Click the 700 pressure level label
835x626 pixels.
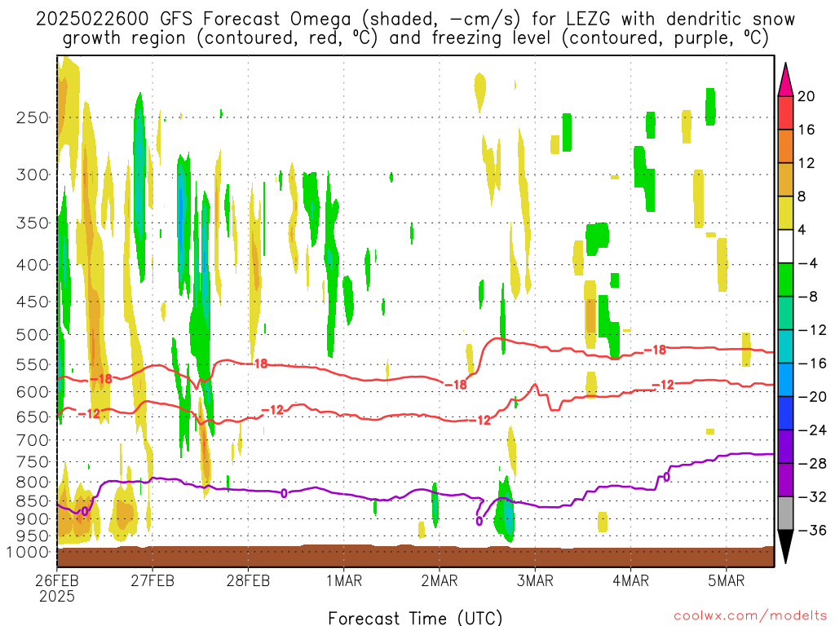pyautogui.click(x=33, y=440)
